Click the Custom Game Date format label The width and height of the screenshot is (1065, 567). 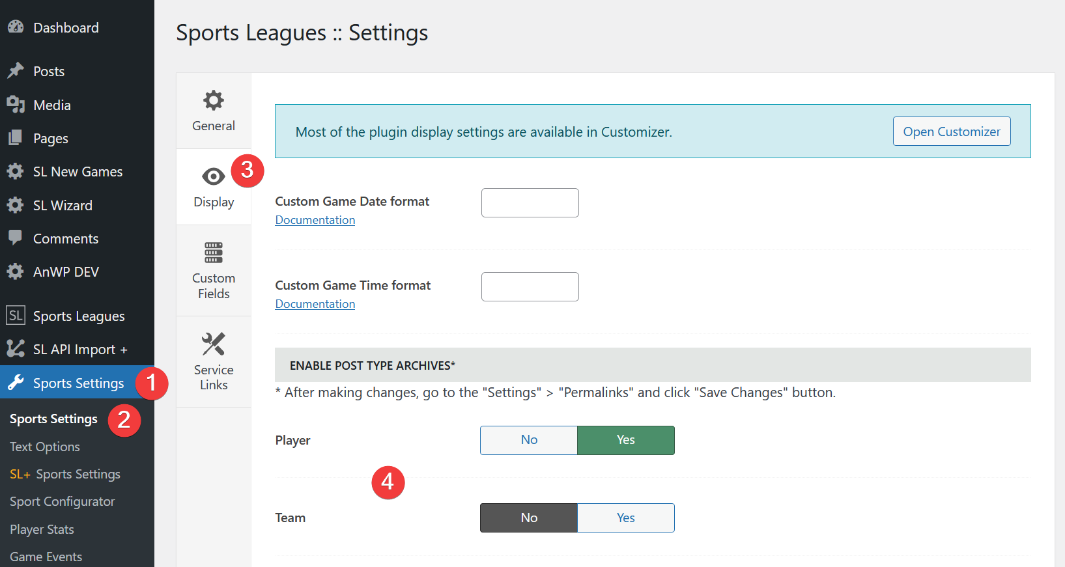point(352,201)
